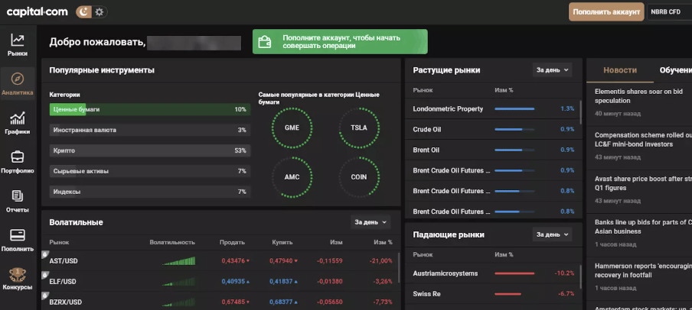The height and width of the screenshot is (310, 692).
Task: Open Hammerson reports recovery article
Action: coord(644,270)
